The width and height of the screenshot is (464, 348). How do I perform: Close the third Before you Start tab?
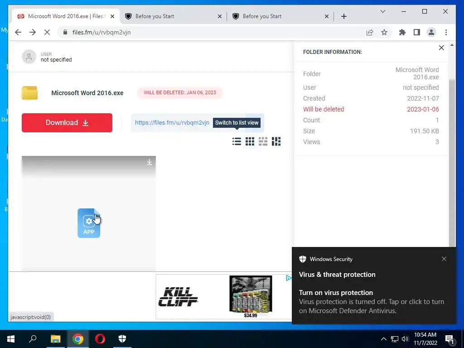(327, 16)
